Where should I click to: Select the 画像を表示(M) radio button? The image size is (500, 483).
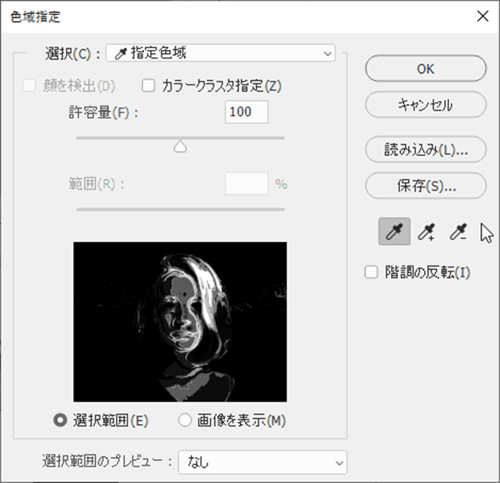pos(185,421)
